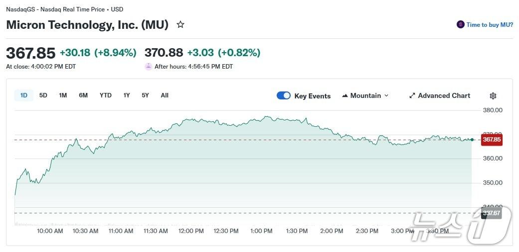The height and width of the screenshot is (252, 519).
Task: Open chart settings gear icon
Action: 493,96
